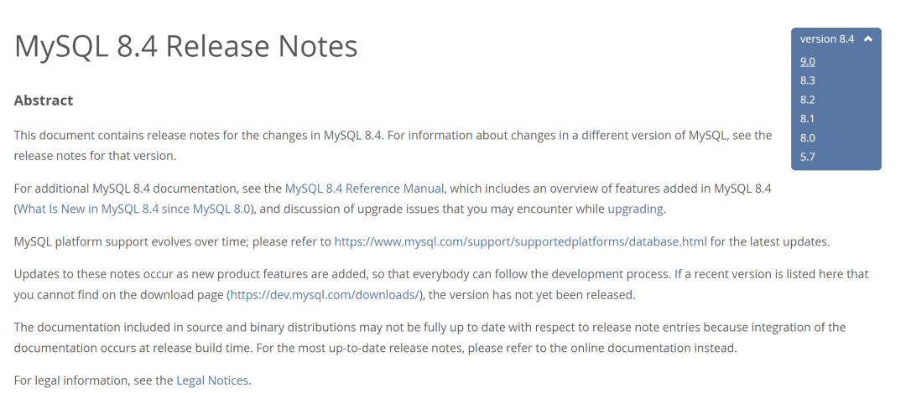The width and height of the screenshot is (906, 393).
Task: Collapse the version list with the chevron arrow
Action: coord(868,39)
